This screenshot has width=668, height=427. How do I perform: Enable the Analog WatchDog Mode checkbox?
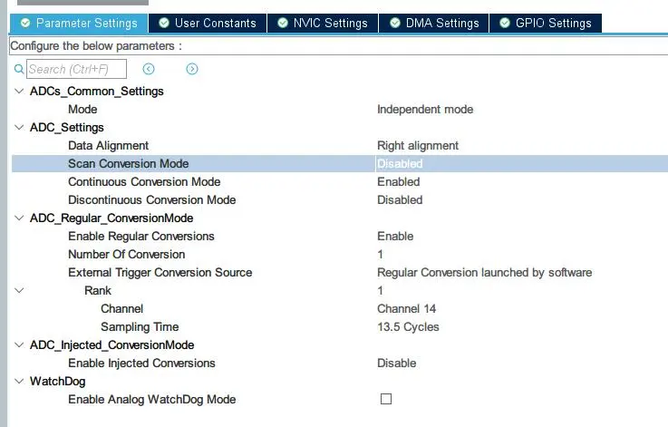pyautogui.click(x=386, y=399)
